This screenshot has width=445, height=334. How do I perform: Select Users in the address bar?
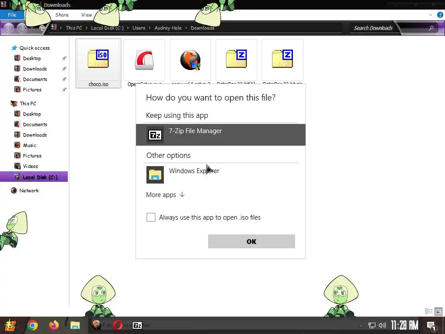tap(139, 28)
